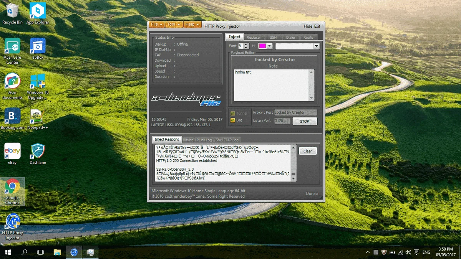Click the Proxy : Port field
Screen dimensions: 461x259
pyautogui.click(x=296, y=112)
